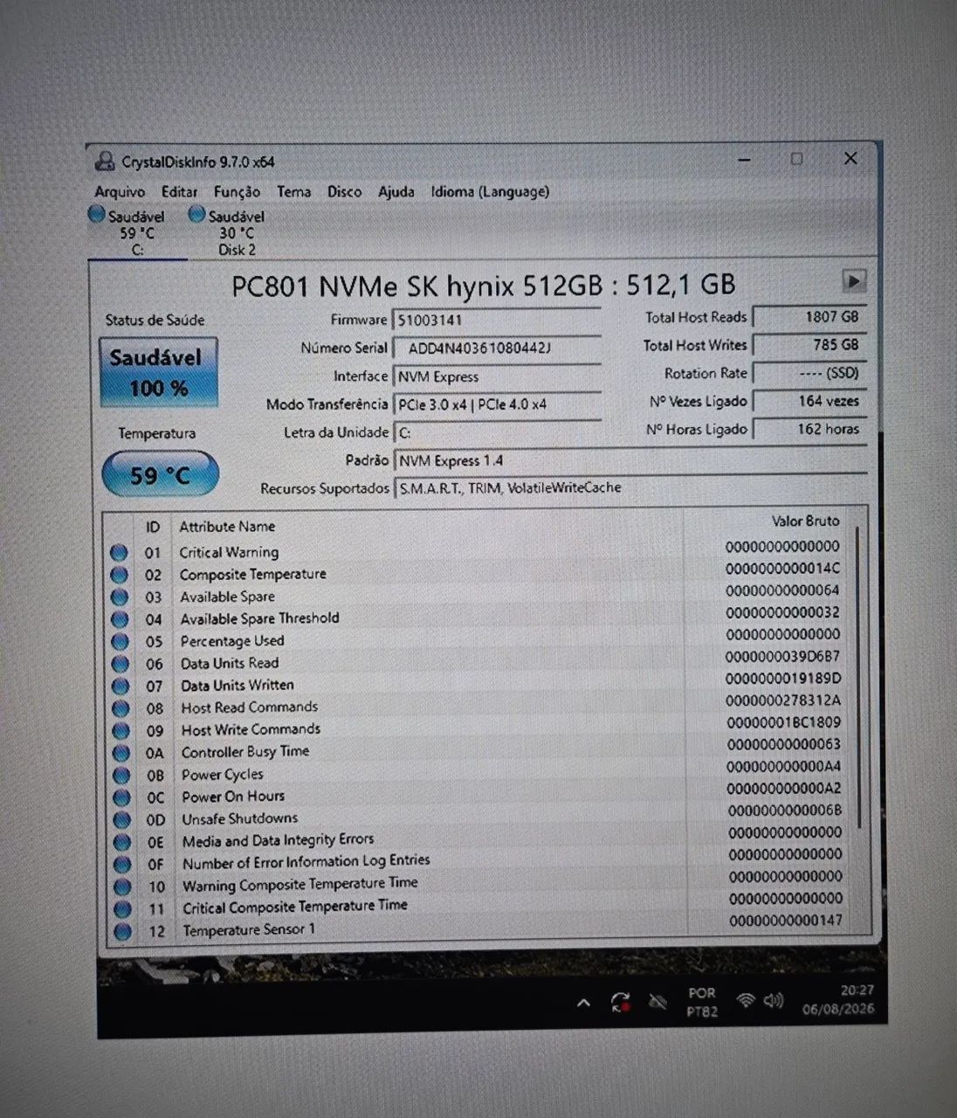
Task: Click the status icon for Data Units Written
Action: click(120, 687)
